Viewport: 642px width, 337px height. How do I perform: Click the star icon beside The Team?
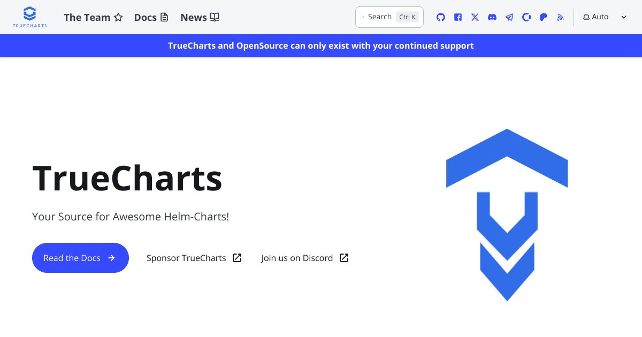[x=118, y=17]
